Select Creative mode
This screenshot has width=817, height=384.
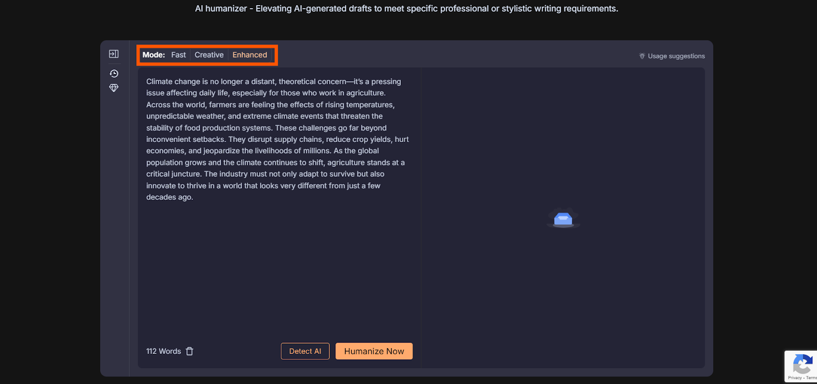pyautogui.click(x=209, y=55)
